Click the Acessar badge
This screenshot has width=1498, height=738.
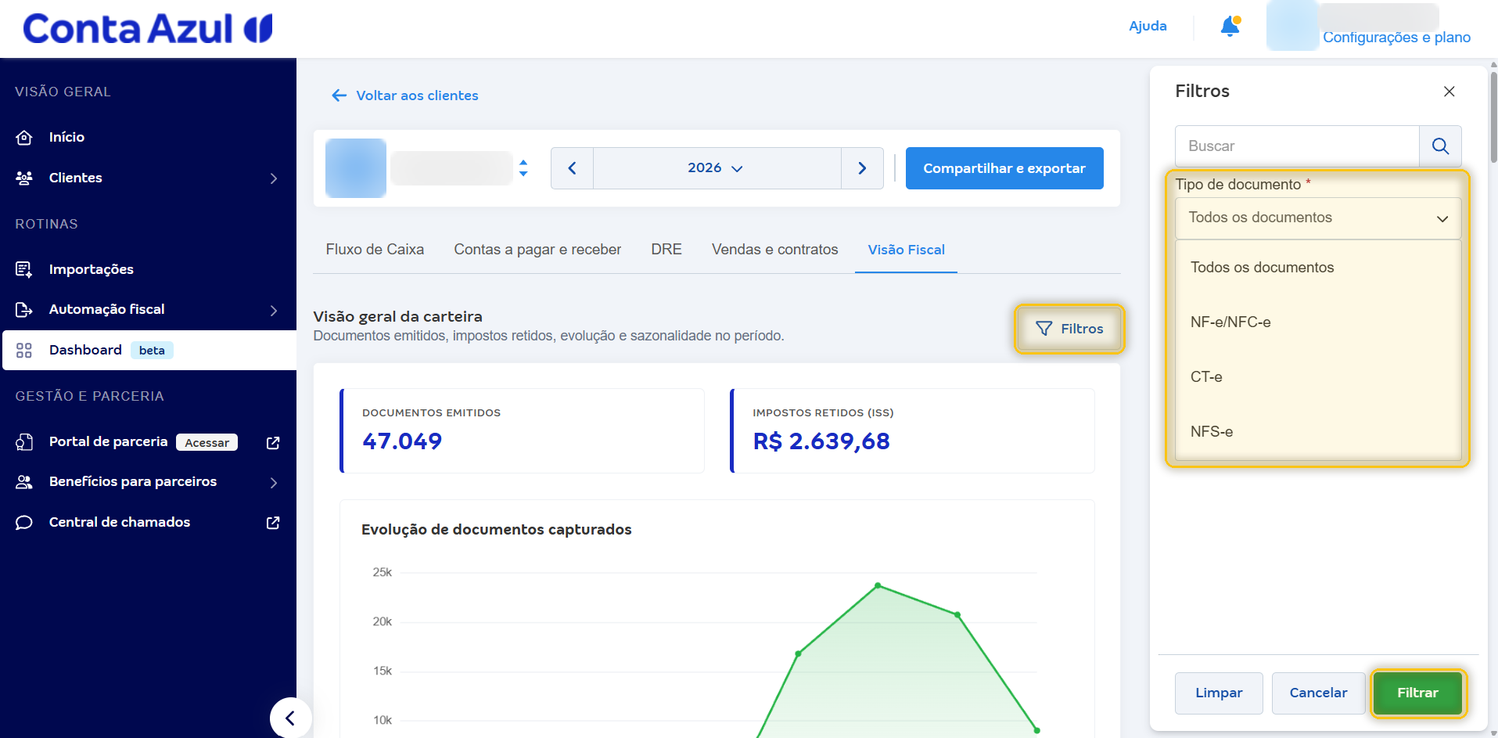[207, 443]
